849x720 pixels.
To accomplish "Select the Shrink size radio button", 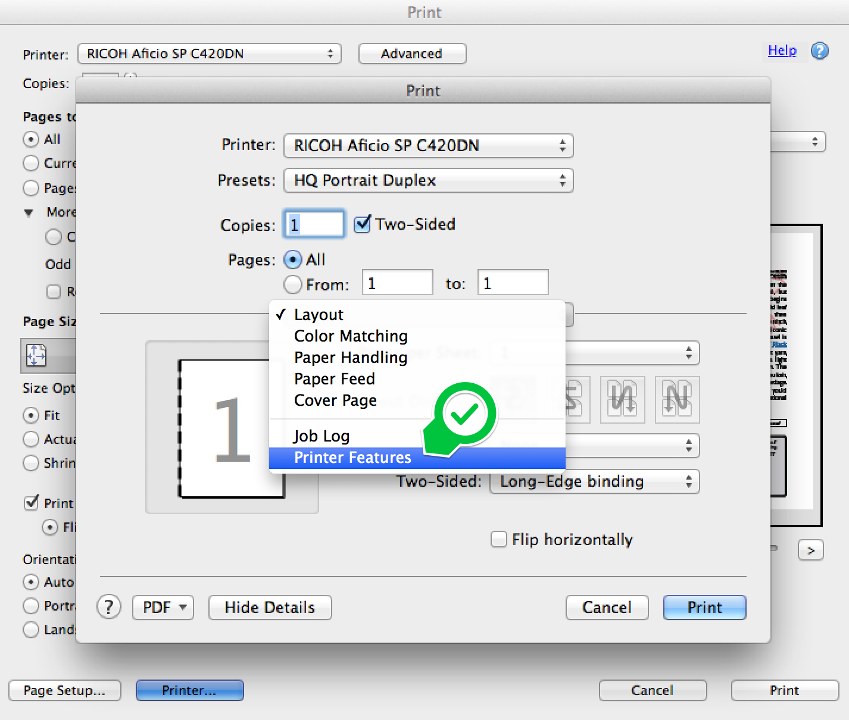I will [31, 463].
